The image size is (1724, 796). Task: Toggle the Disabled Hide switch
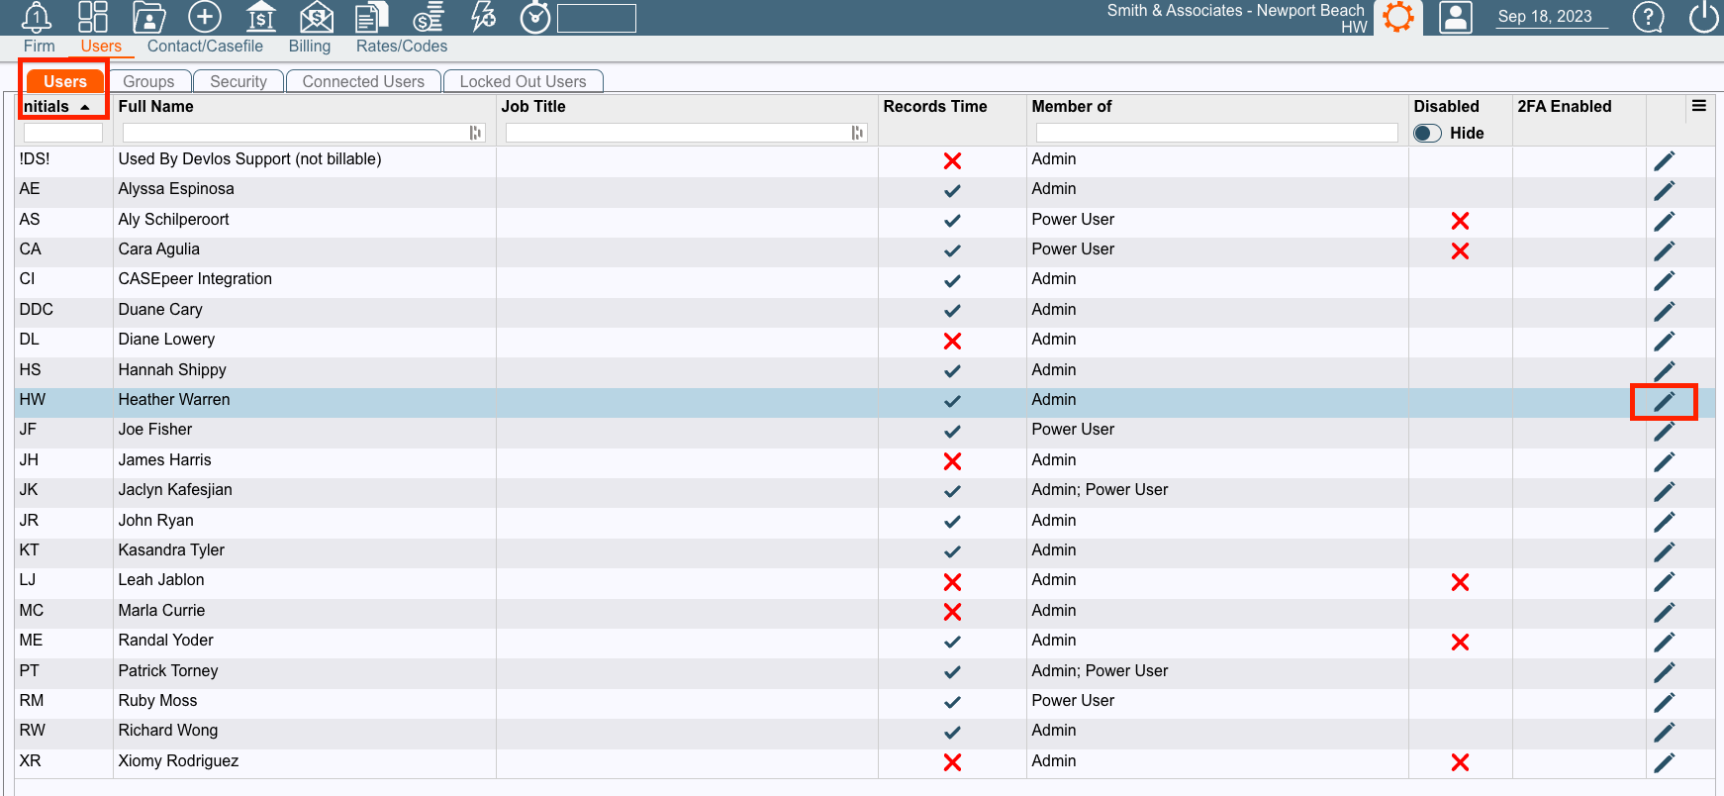tap(1427, 133)
